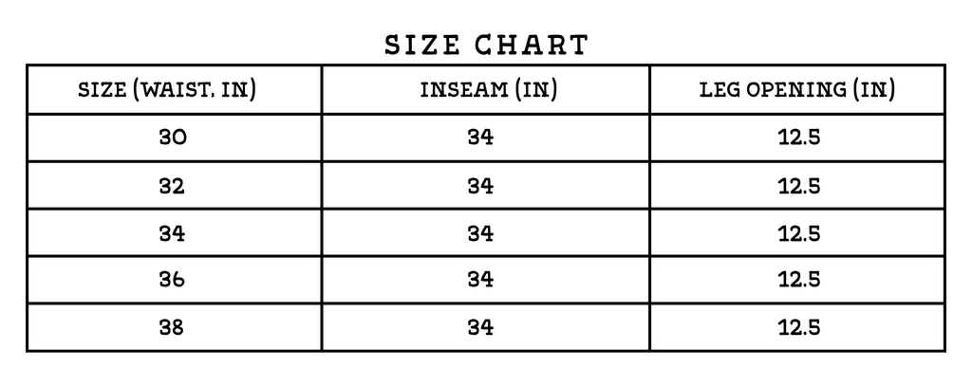Viewport: 972px width, 386px height.
Task: Select the leg opening value for size 32
Action: (x=798, y=186)
